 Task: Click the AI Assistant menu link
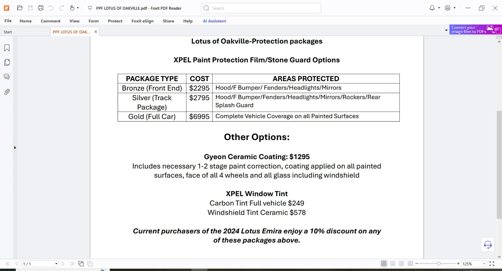coord(214,21)
